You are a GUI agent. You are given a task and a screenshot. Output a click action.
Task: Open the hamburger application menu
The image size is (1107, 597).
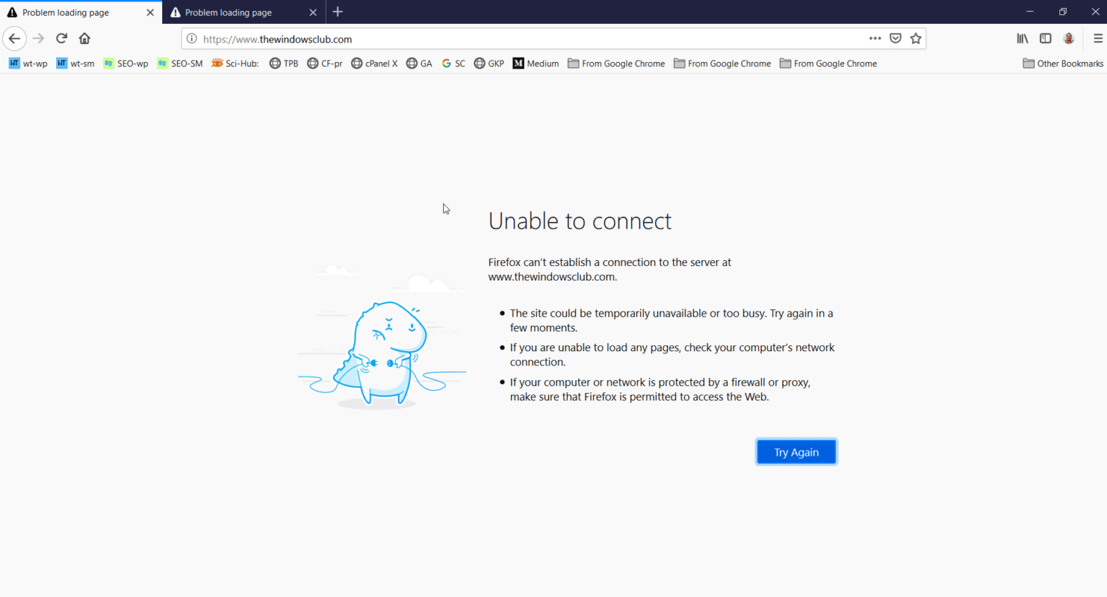1095,39
